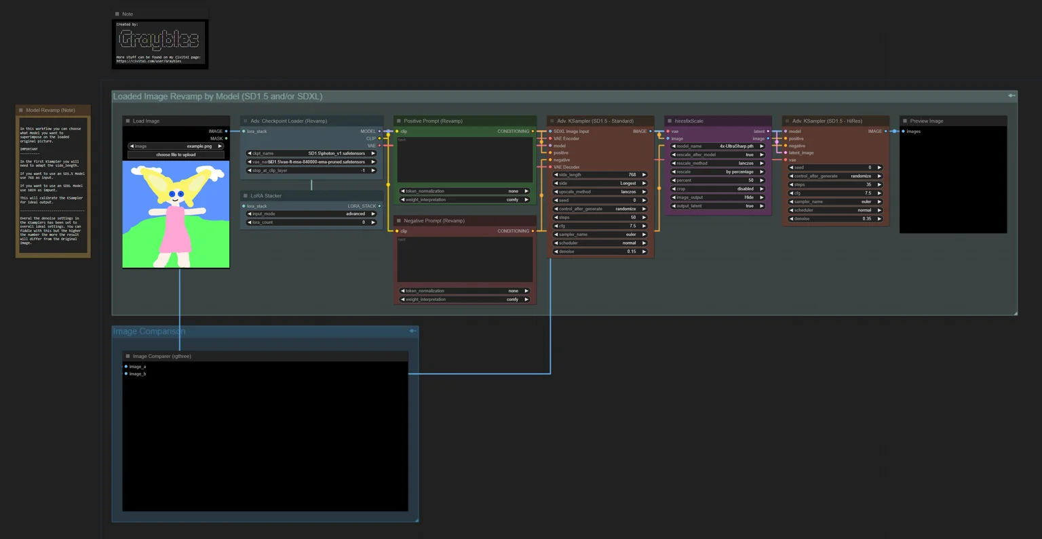The width and height of the screenshot is (1042, 539).
Task: Collapse the Load Image node via title dot
Action: pos(128,121)
